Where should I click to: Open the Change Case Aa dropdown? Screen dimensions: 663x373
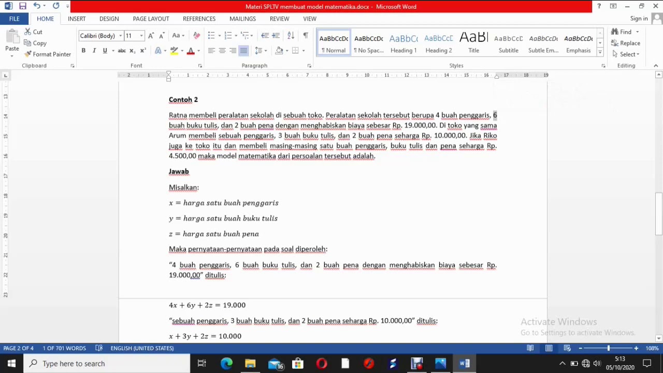click(x=178, y=36)
